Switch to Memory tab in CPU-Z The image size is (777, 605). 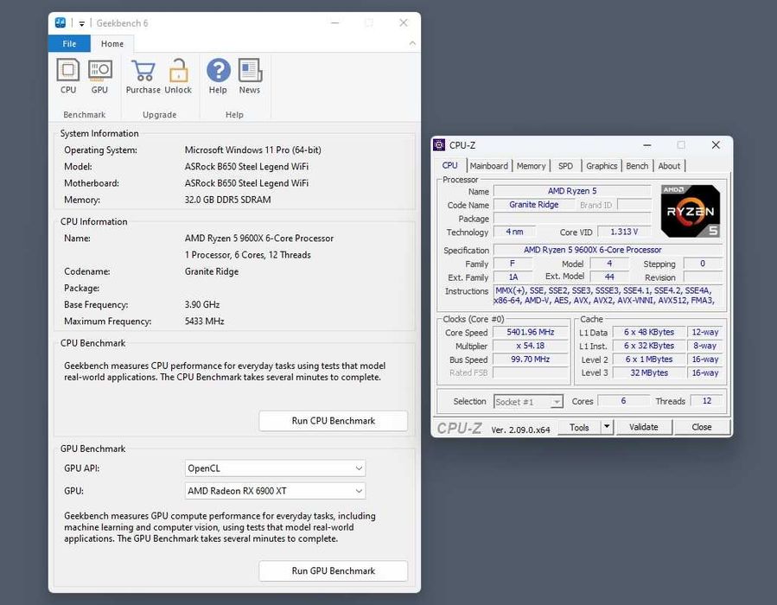532,166
